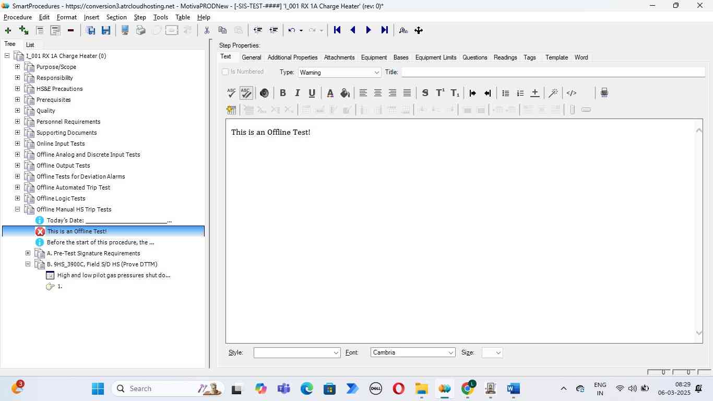Open File Explorer from the taskbar
Image resolution: width=713 pixels, height=401 pixels.
pyautogui.click(x=421, y=388)
